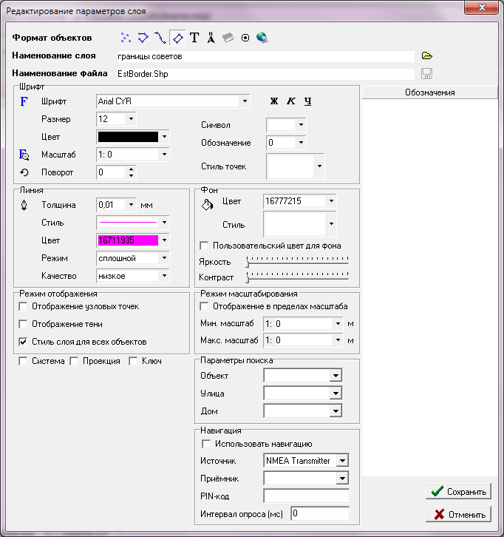504x537 pixels.
Task: Enable 'Отображение узловых точек' checkbox
Action: 24,306
